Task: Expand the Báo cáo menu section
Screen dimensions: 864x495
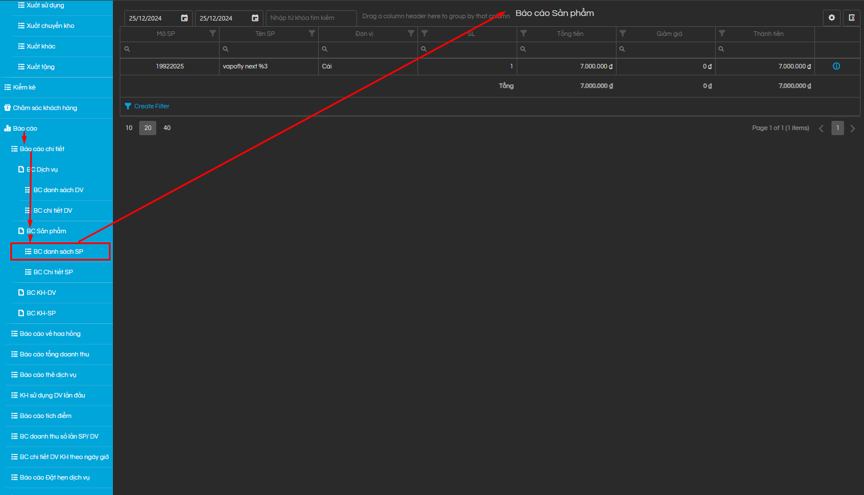Action: point(25,128)
